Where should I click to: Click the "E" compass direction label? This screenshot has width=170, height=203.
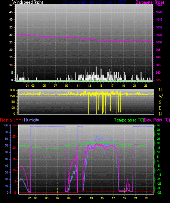160,108
